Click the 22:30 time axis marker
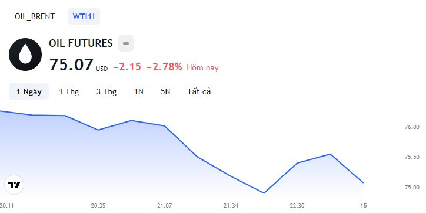The image size is (426, 214). click(297, 206)
